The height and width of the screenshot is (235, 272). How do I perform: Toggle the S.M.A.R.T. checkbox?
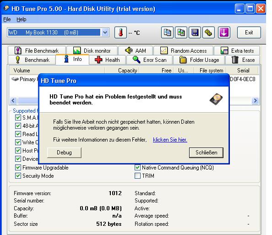(x=18, y=117)
